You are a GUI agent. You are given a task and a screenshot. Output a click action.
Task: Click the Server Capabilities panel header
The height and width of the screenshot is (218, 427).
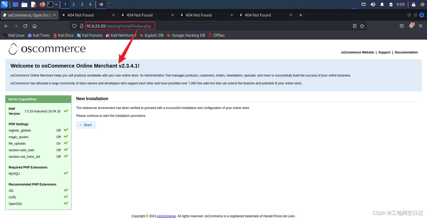(x=38, y=99)
